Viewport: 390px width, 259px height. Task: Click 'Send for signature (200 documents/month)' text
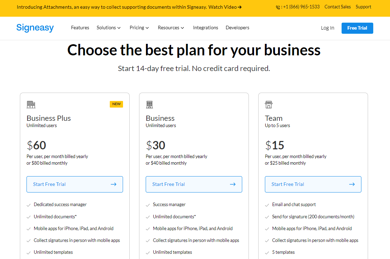pyautogui.click(x=313, y=217)
